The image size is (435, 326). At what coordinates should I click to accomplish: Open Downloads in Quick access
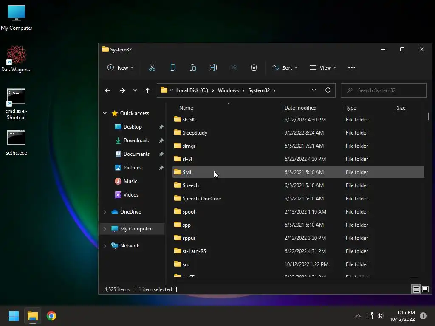click(136, 141)
